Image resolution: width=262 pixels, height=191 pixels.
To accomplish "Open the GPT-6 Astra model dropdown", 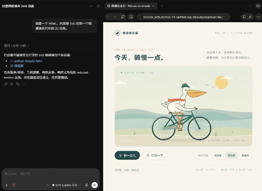I will 66,185.
